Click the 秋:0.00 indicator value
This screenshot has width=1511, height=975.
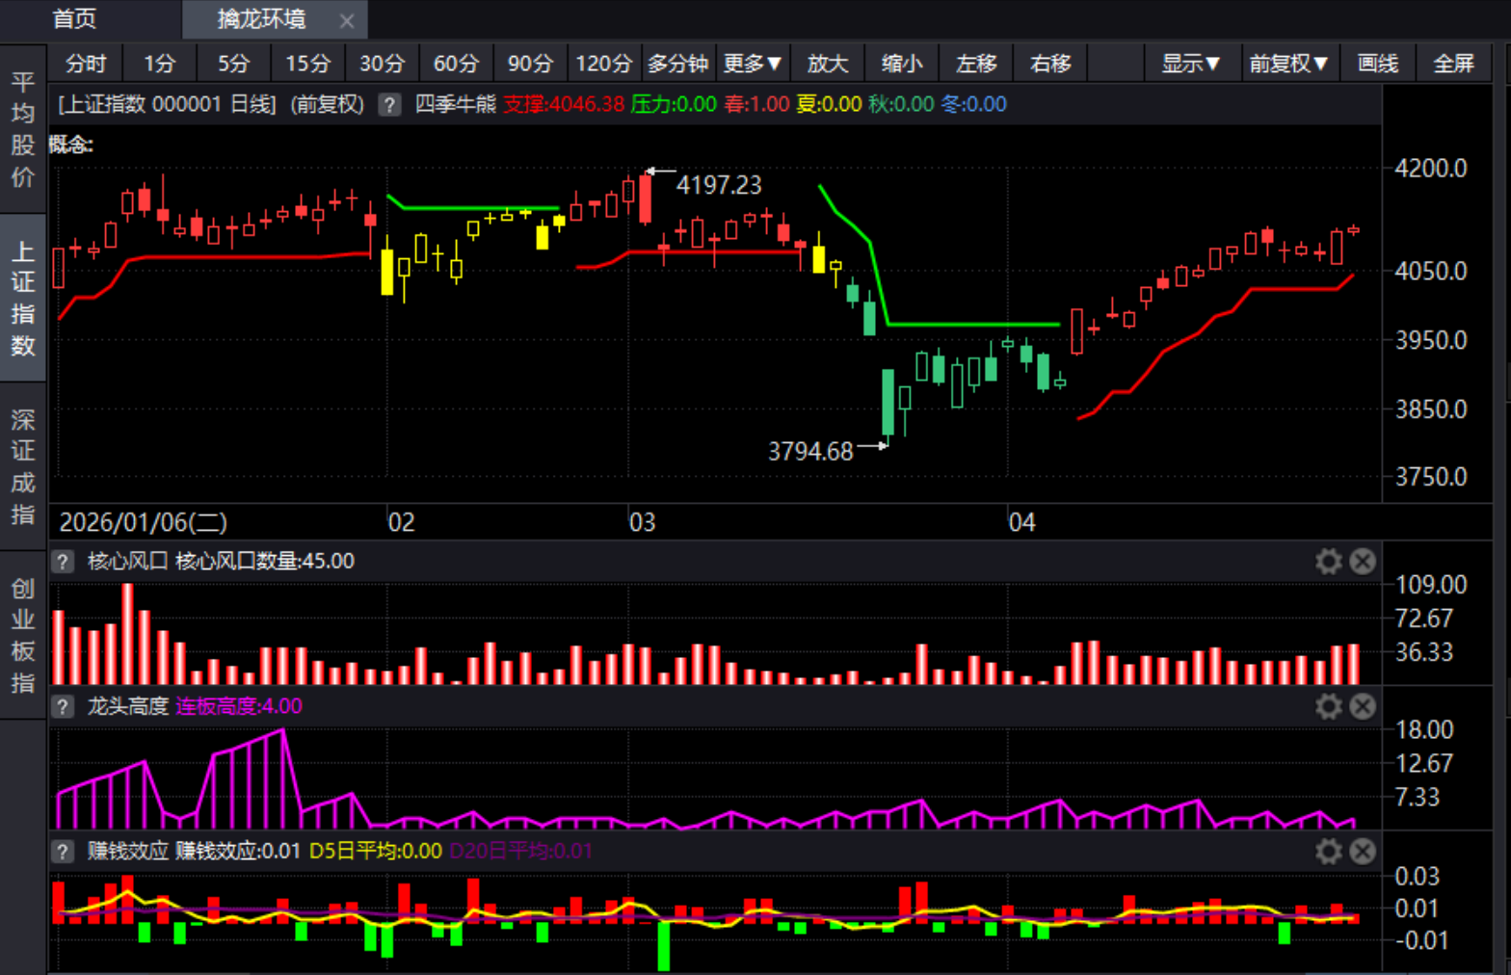pos(901,104)
